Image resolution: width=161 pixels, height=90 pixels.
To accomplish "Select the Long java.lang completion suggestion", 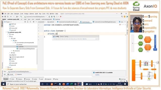I will 75,36.
